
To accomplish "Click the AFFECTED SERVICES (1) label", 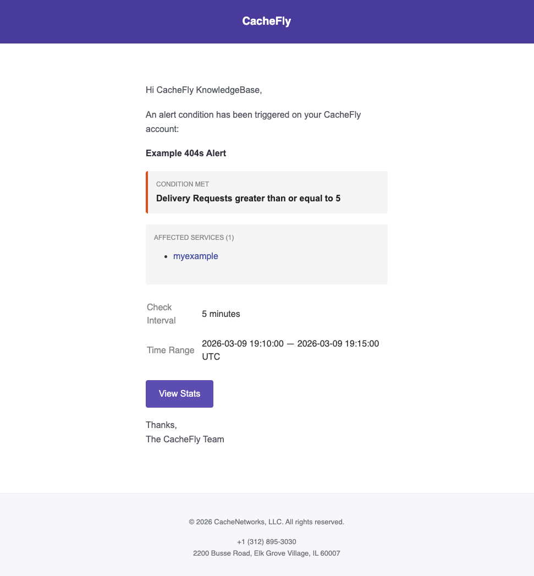I will coord(194,238).
